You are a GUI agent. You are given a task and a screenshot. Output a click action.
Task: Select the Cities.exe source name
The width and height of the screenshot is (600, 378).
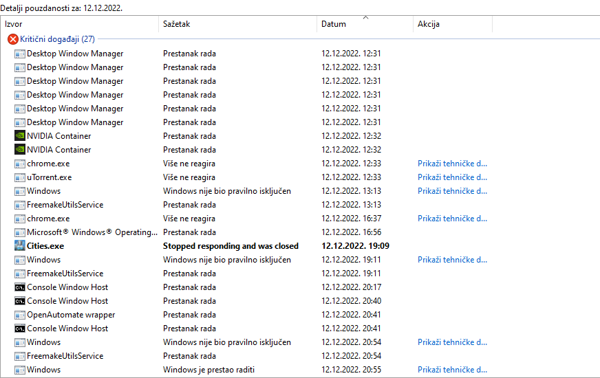pos(45,246)
